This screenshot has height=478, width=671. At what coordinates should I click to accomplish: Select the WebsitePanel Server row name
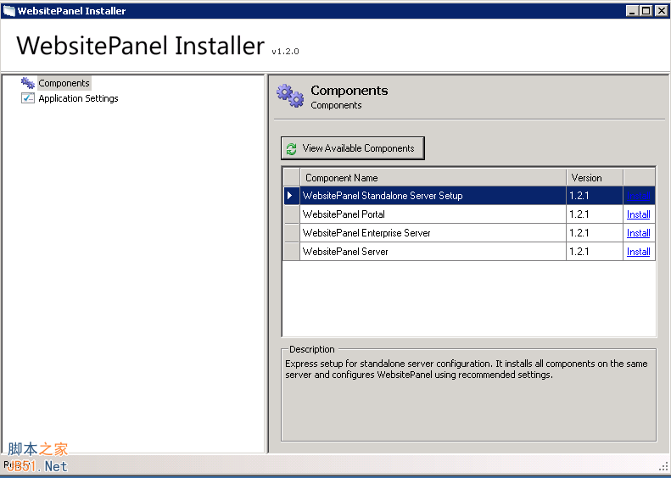[345, 252]
